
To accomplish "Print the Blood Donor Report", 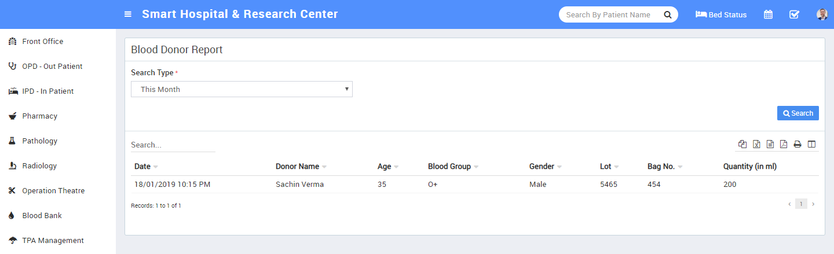I will coord(798,144).
